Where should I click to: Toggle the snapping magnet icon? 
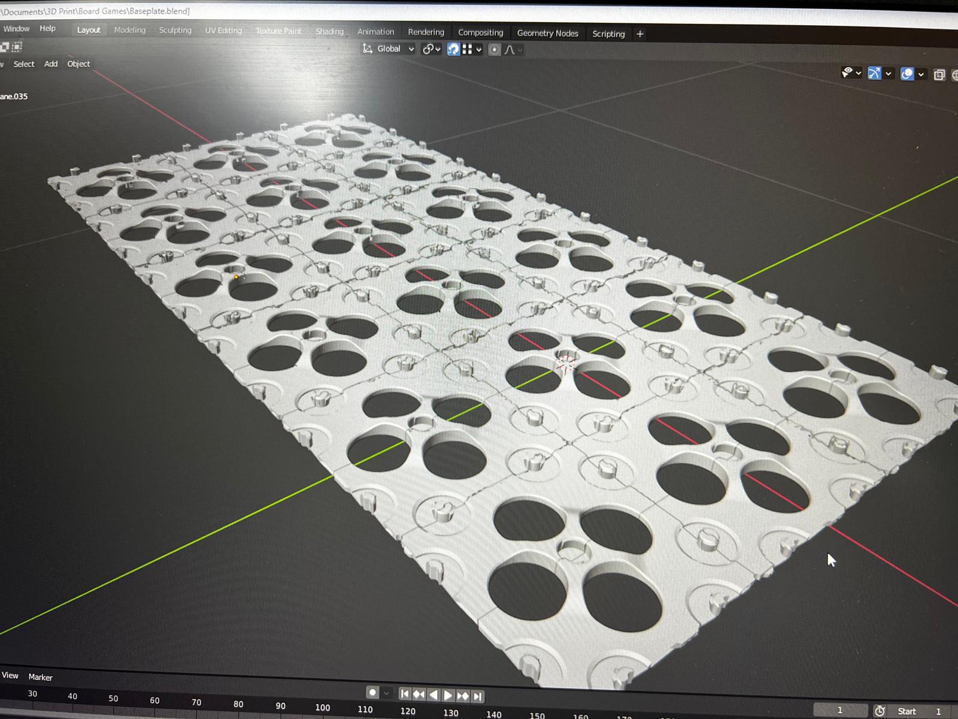[x=453, y=49]
